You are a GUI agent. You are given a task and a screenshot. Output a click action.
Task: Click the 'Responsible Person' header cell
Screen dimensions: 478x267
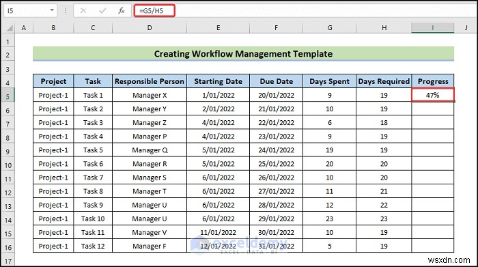pos(150,81)
